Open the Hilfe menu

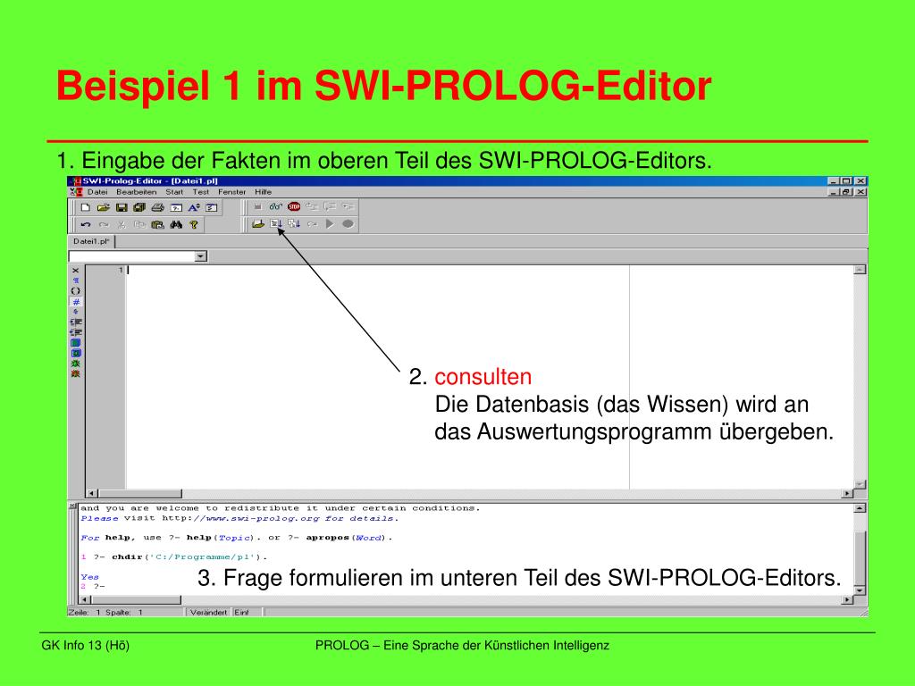(264, 192)
